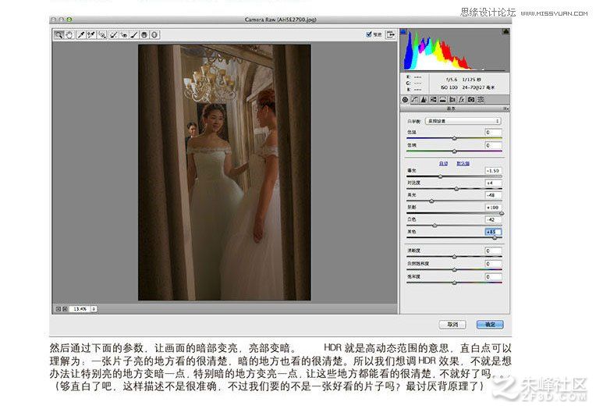The image size is (596, 409).
Task: Select the Zoom tool in Camera Raw toolbar
Action: [x=59, y=35]
